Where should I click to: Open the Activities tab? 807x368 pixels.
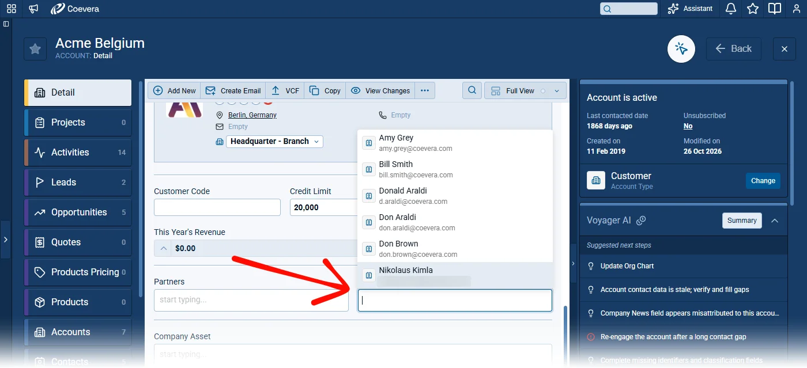(x=78, y=152)
